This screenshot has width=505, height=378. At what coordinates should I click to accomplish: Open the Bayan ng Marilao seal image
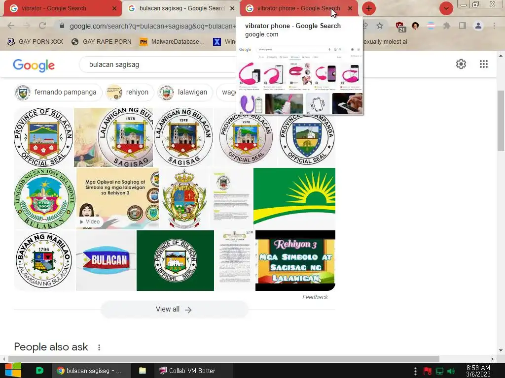(44, 261)
